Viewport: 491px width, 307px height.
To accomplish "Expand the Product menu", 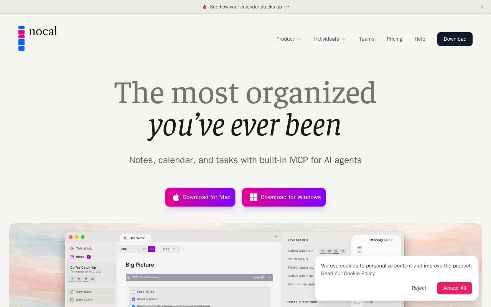I will click(x=288, y=39).
